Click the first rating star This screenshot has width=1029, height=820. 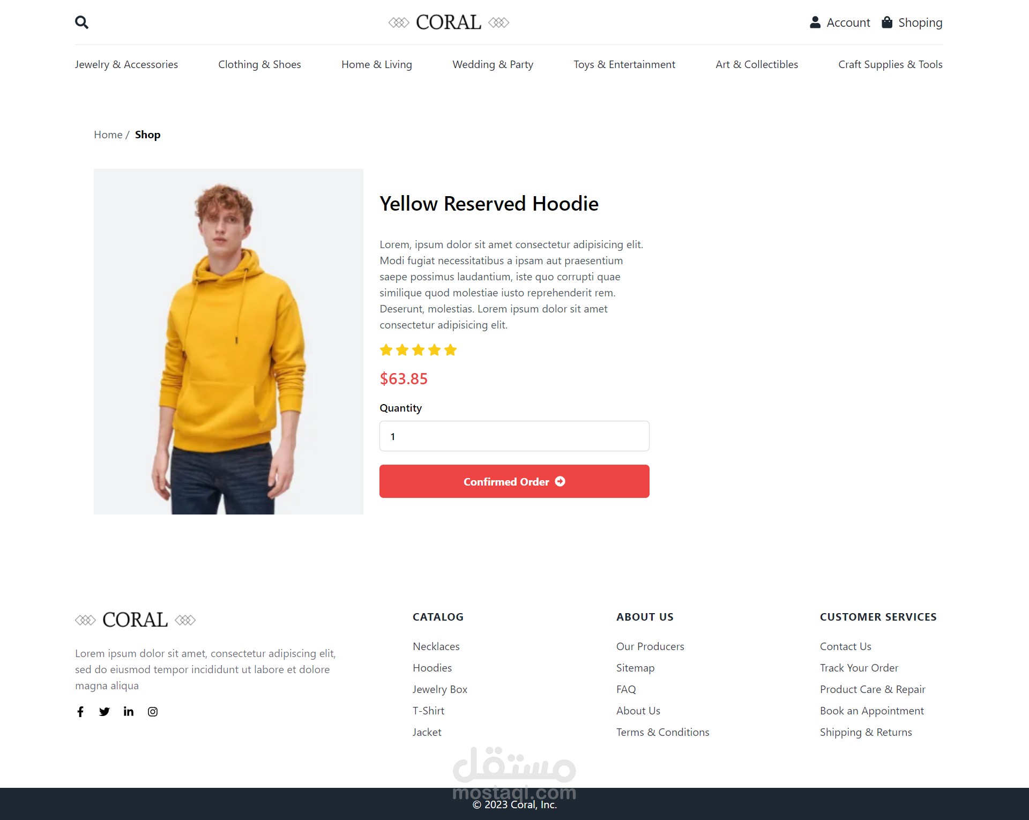coord(386,350)
